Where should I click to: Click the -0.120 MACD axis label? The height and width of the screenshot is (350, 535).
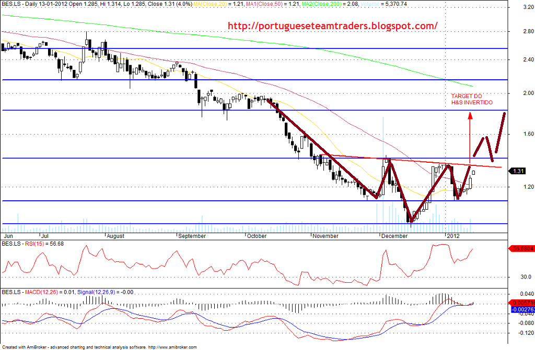pos(527,333)
